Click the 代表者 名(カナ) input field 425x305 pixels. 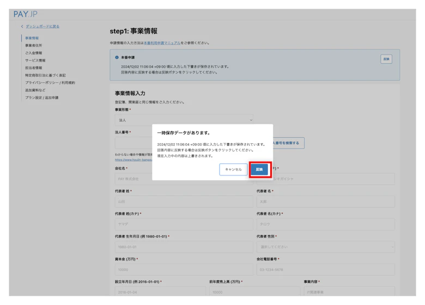(x=325, y=224)
